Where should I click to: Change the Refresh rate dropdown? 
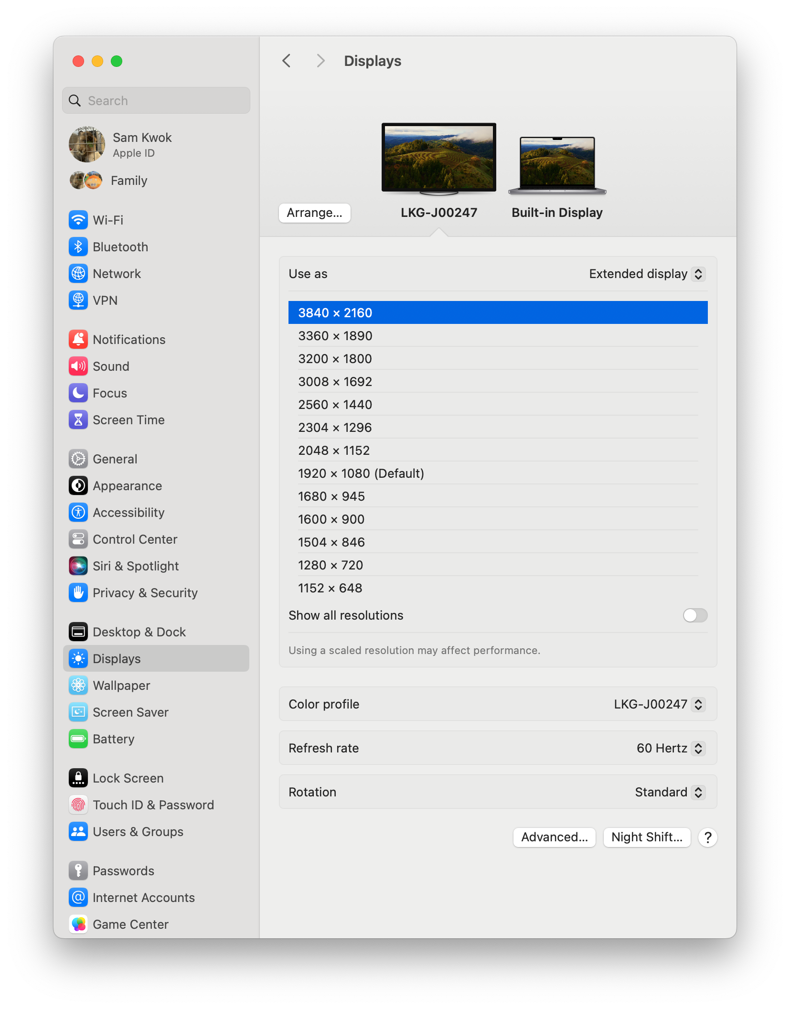[x=671, y=749]
